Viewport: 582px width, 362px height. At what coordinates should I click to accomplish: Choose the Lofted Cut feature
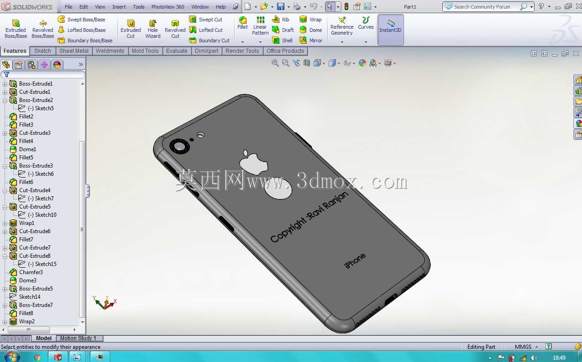pyautogui.click(x=206, y=30)
